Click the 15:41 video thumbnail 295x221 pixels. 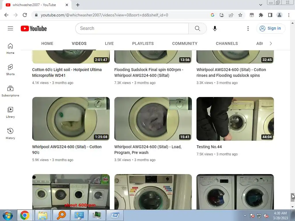pos(153,119)
